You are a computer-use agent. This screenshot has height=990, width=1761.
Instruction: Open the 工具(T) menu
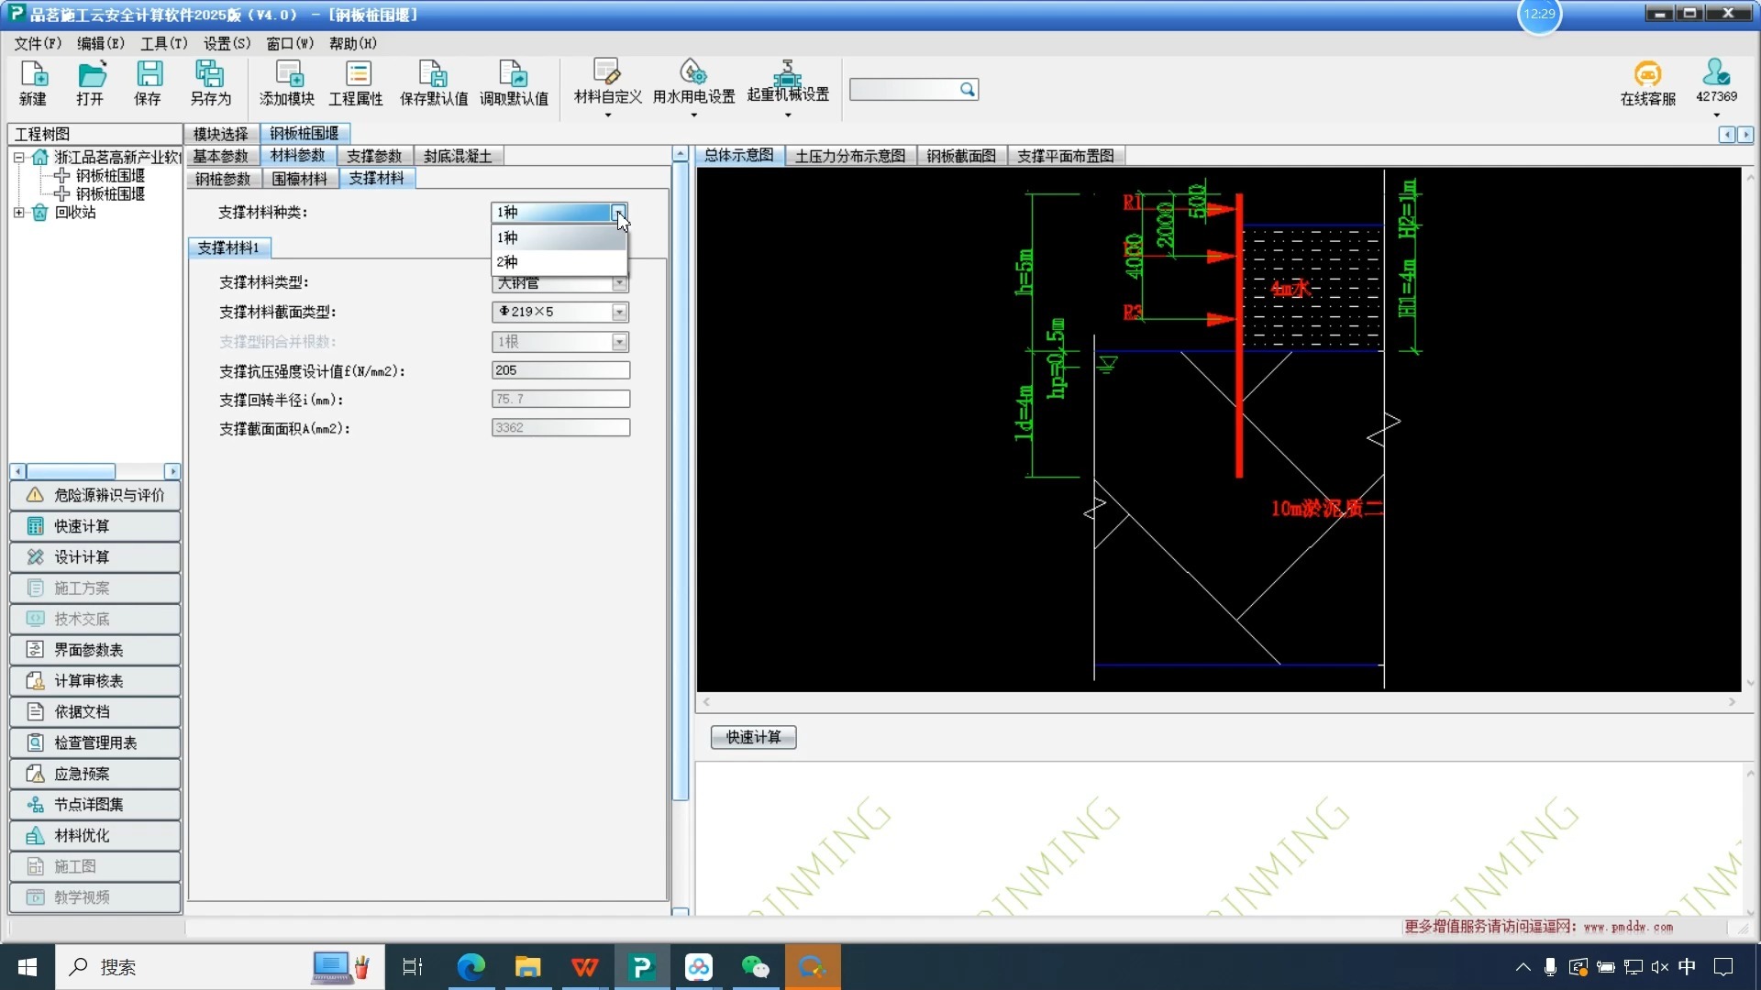click(163, 43)
